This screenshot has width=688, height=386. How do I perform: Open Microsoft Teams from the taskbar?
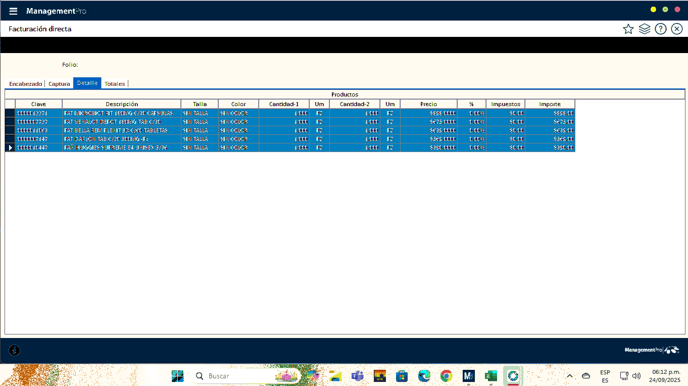pyautogui.click(x=358, y=376)
